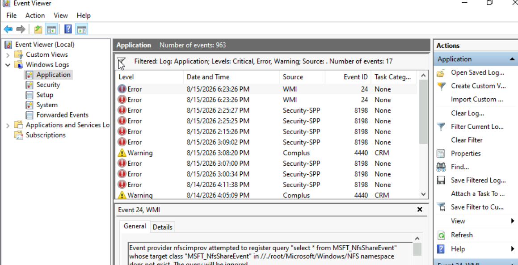Select event dated 8/14/2026 4:11:38 PM

tap(267, 185)
